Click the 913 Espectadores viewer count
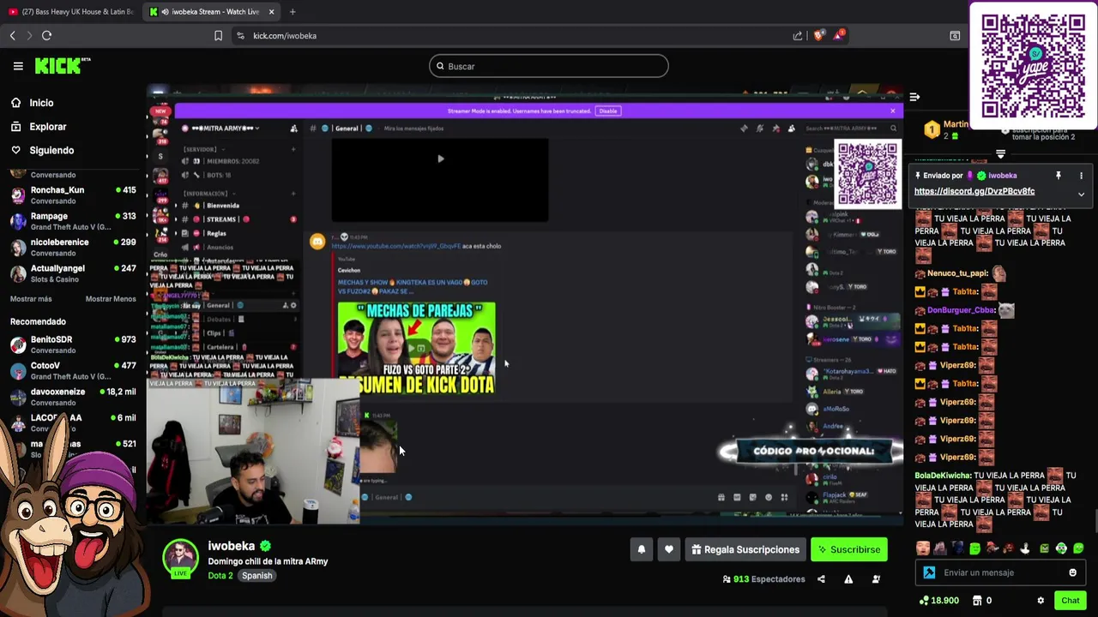Image resolution: width=1098 pixels, height=617 pixels. click(x=764, y=579)
